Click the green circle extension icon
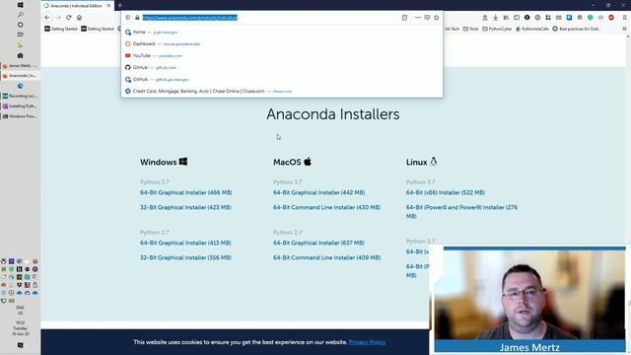Image resolution: width=631 pixels, height=355 pixels. click(590, 18)
